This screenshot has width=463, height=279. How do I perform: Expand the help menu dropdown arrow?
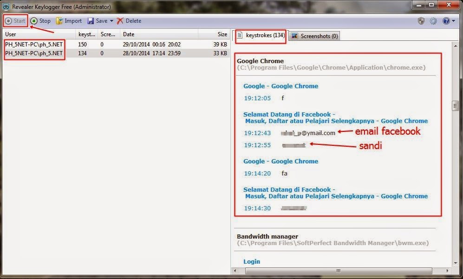454,21
